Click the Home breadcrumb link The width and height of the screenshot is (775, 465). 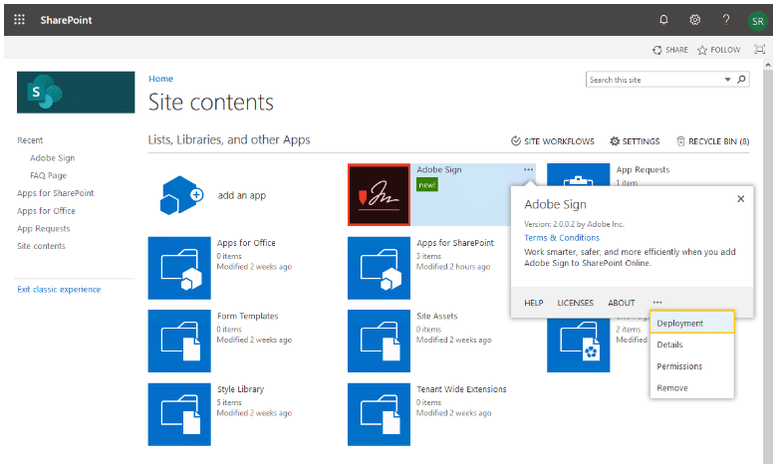160,79
